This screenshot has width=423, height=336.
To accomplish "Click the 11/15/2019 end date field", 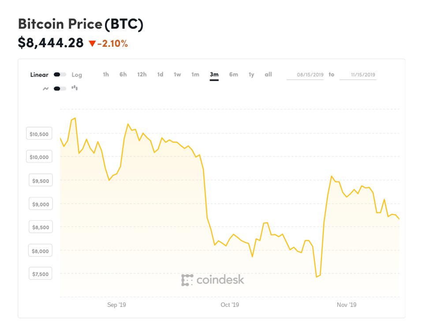I will click(x=358, y=75).
